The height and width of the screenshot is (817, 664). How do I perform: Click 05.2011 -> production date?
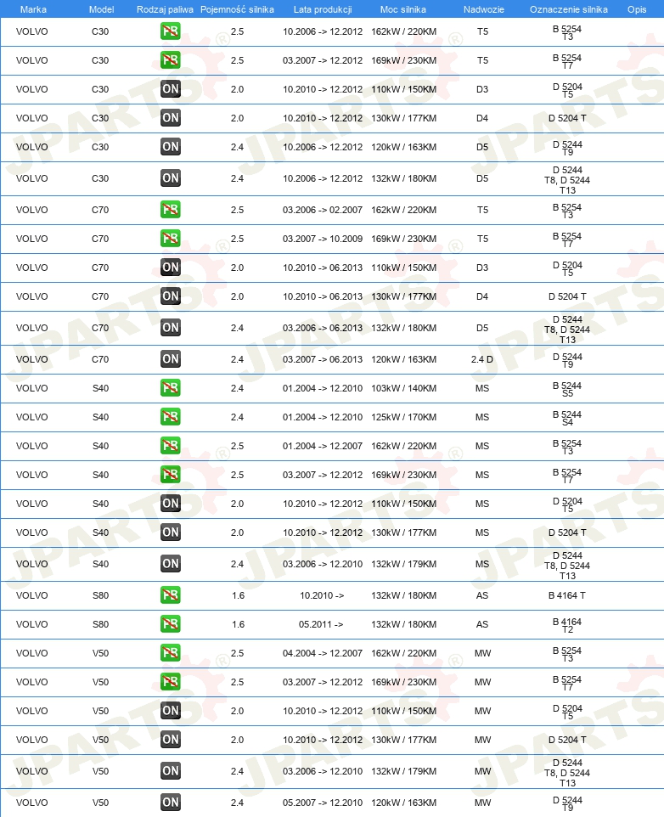(x=321, y=624)
